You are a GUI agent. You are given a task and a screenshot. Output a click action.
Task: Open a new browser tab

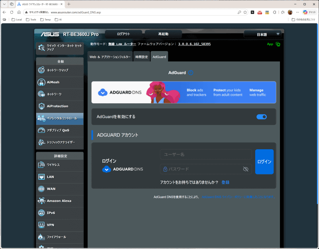pyautogui.click(x=69, y=4)
